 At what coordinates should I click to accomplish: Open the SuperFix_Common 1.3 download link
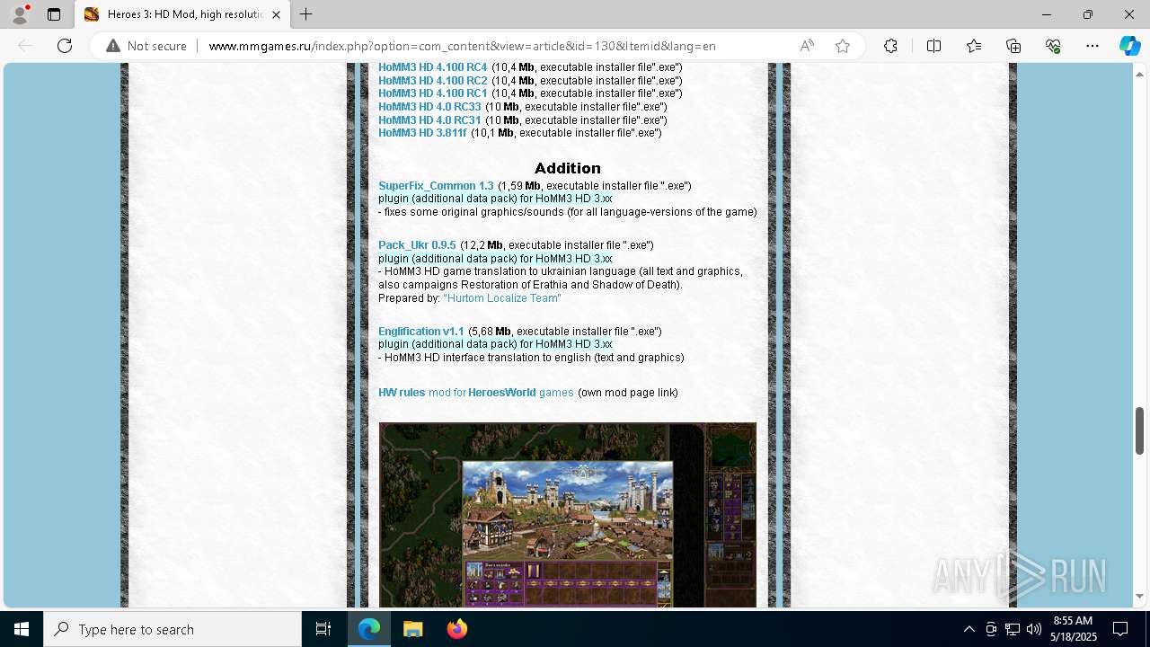[436, 186]
